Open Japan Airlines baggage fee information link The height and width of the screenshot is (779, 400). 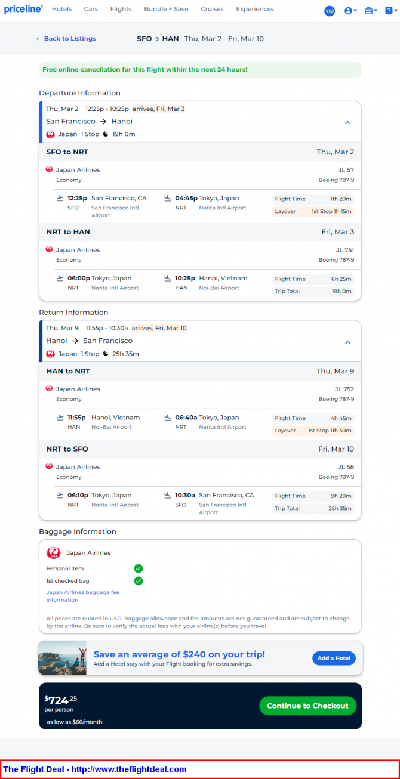(x=83, y=596)
